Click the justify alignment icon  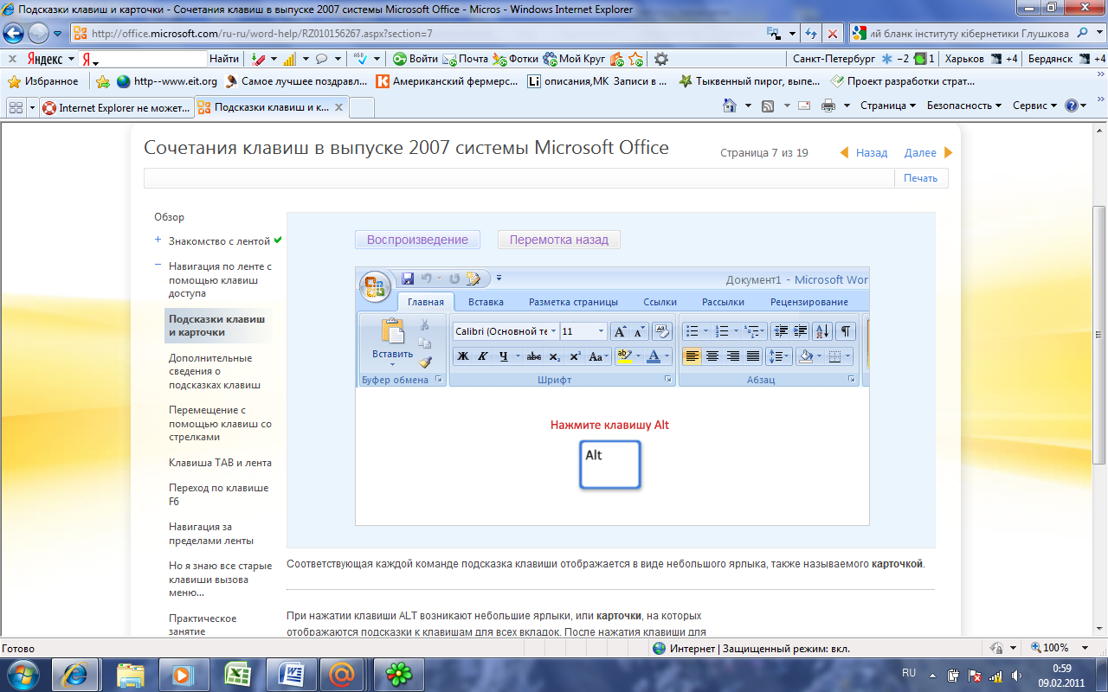[x=753, y=356]
